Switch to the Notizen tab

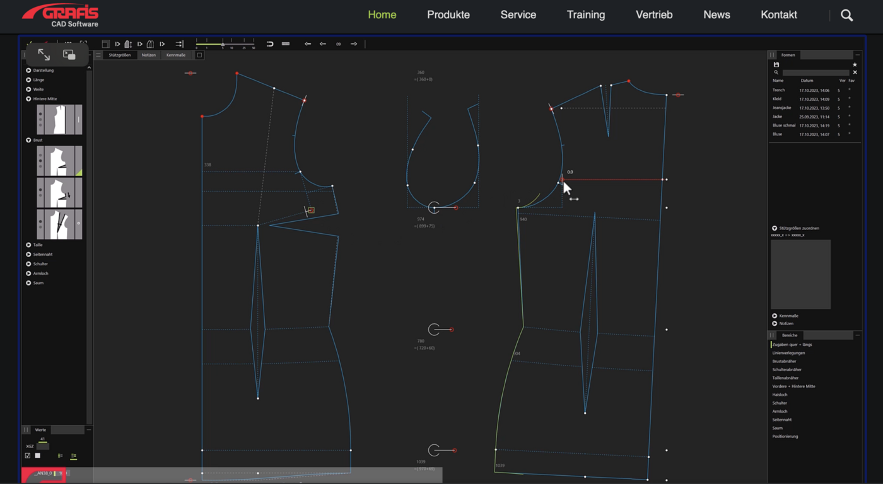tap(148, 55)
